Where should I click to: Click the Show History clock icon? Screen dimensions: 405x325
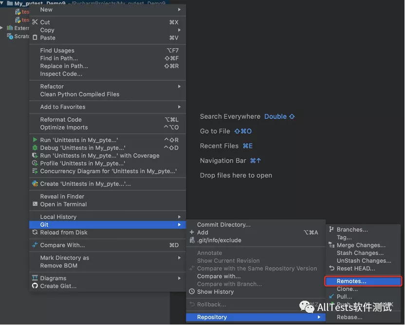(x=192, y=291)
